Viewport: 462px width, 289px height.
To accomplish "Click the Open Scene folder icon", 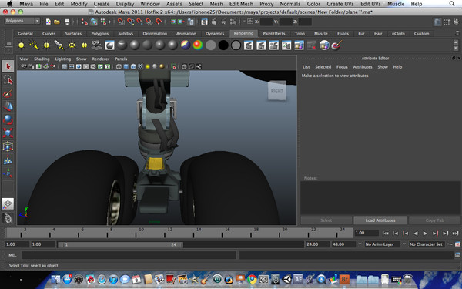I will tap(57, 22).
